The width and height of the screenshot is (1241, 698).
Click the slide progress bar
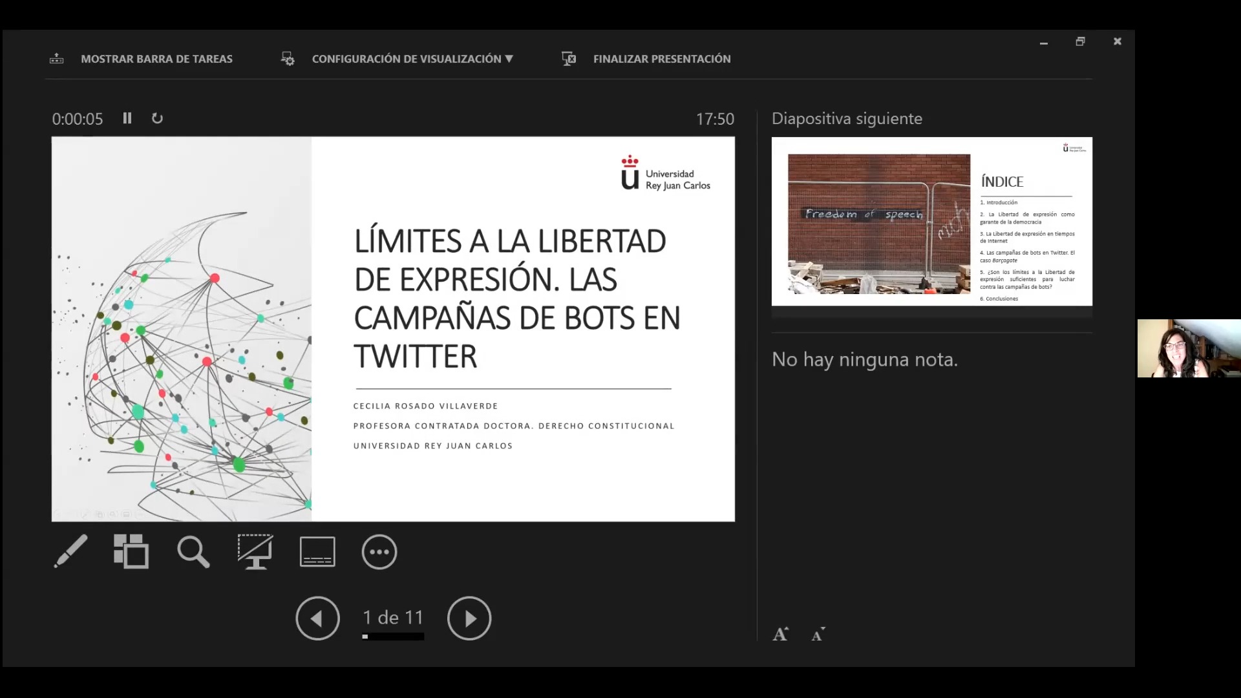pyautogui.click(x=393, y=637)
